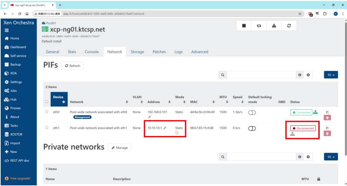Image resolution: width=347 pixels, height=186 pixels.
Task: Delete the eth1 PIF with trash icon
Action: (327, 134)
